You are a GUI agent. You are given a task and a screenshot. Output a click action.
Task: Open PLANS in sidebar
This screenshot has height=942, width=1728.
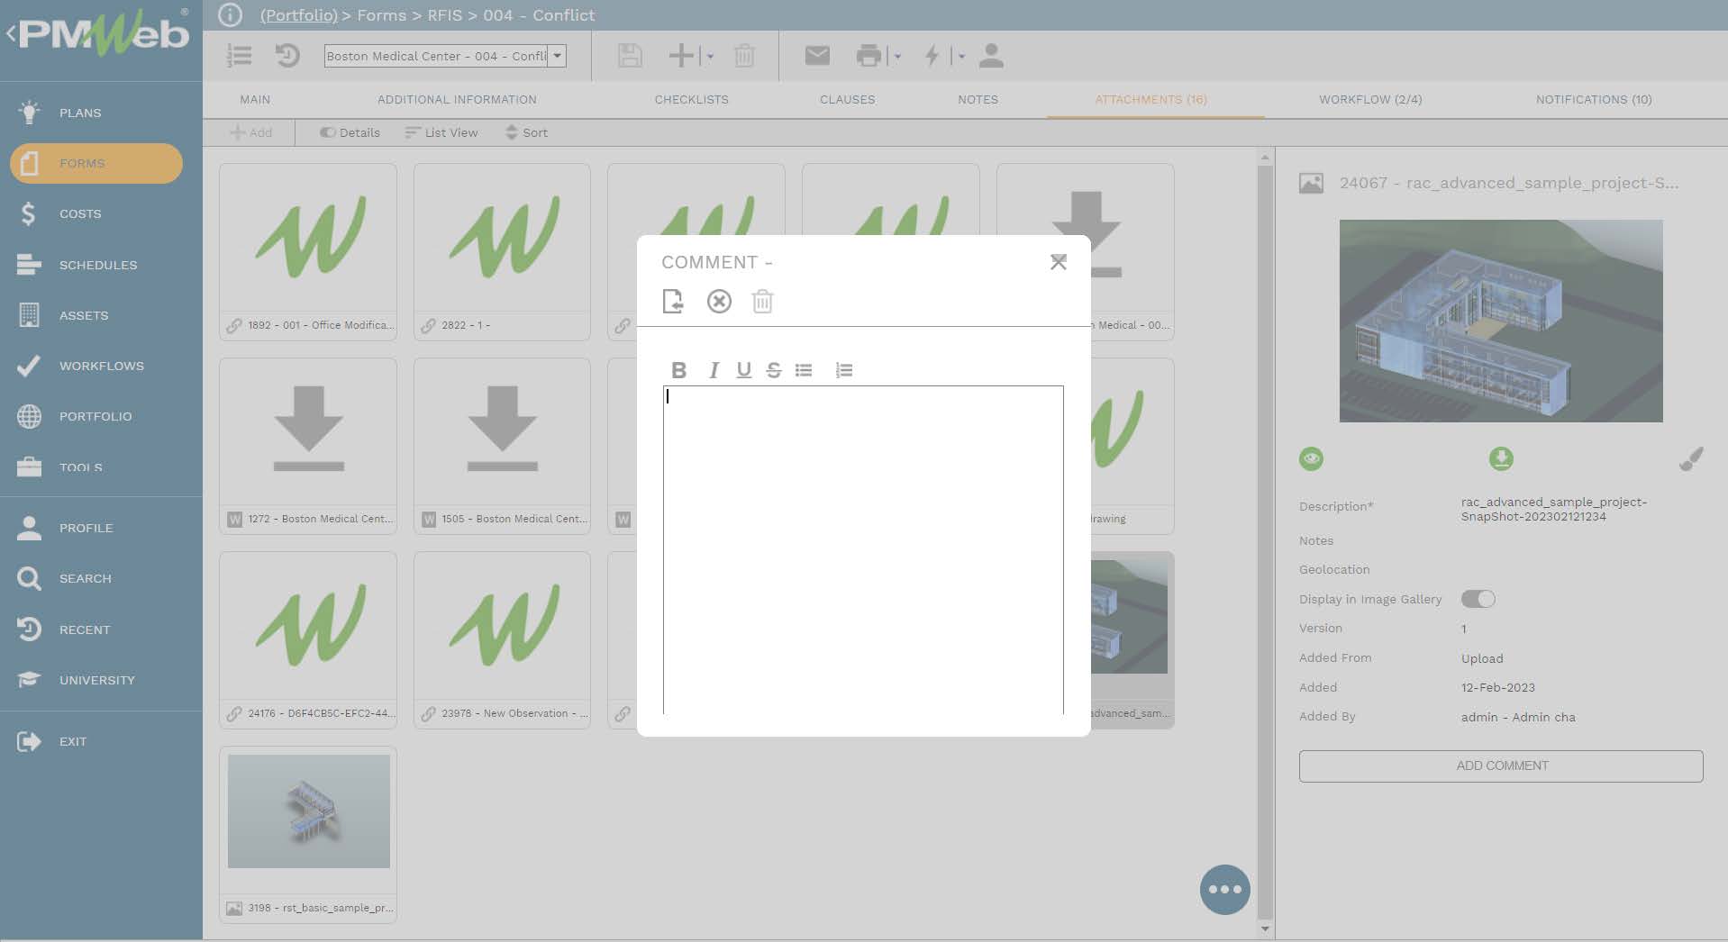tap(80, 113)
